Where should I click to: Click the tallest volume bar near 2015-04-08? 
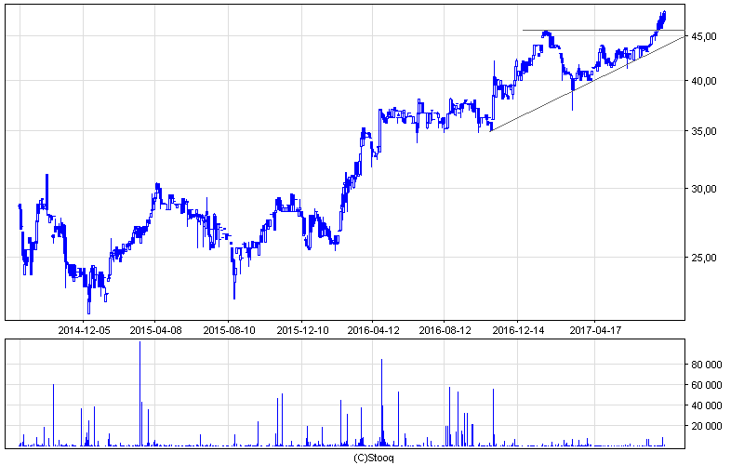click(140, 393)
